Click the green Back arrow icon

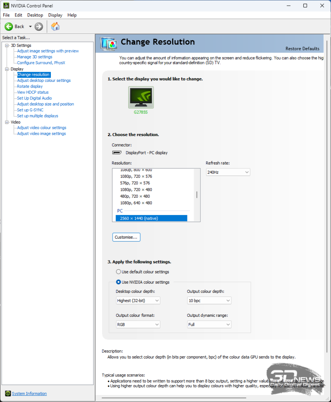[9, 26]
